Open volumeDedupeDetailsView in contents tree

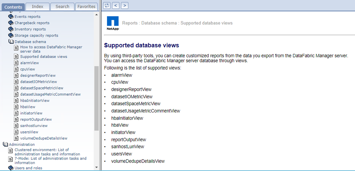pyautogui.click(x=44, y=138)
